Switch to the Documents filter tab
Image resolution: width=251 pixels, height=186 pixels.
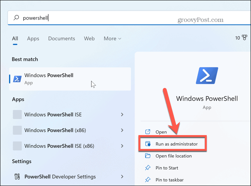[62, 39]
